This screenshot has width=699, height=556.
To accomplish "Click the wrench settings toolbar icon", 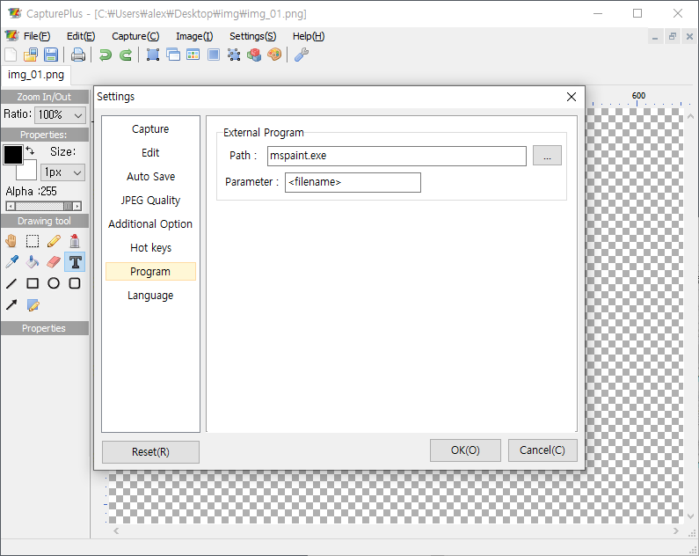I will click(301, 55).
